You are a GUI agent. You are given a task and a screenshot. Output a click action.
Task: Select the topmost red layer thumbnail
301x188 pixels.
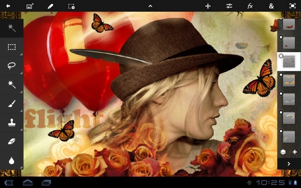pos(289,25)
